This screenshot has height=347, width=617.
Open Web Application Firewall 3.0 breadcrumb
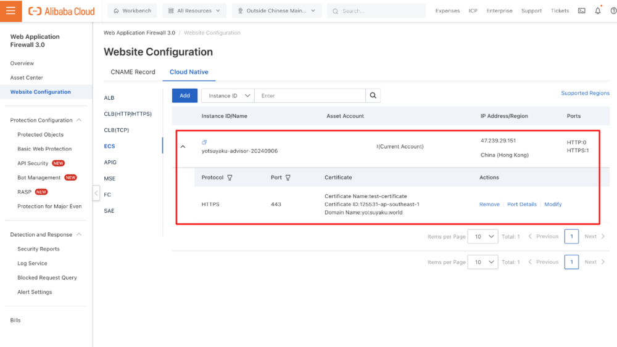[139, 33]
